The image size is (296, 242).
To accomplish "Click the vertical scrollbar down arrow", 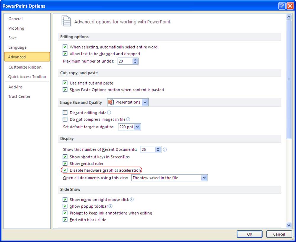I will coord(289,225).
